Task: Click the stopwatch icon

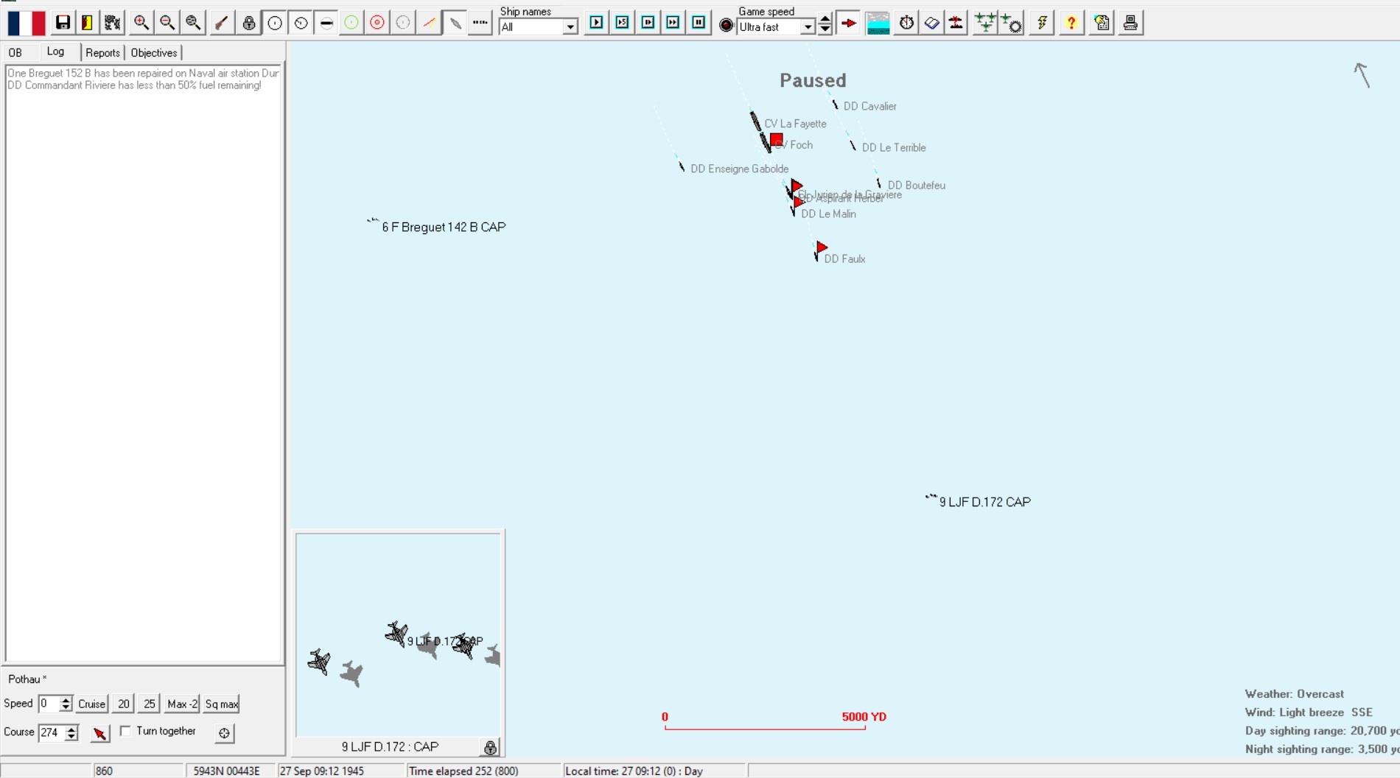Action: click(906, 24)
